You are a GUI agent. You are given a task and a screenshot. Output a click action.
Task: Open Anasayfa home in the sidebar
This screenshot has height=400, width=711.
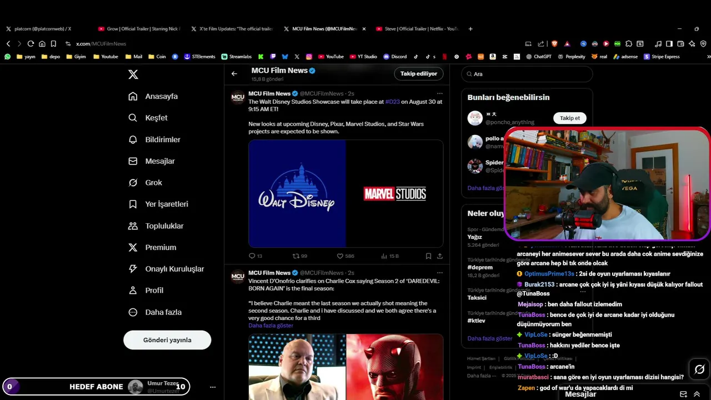coord(153,96)
